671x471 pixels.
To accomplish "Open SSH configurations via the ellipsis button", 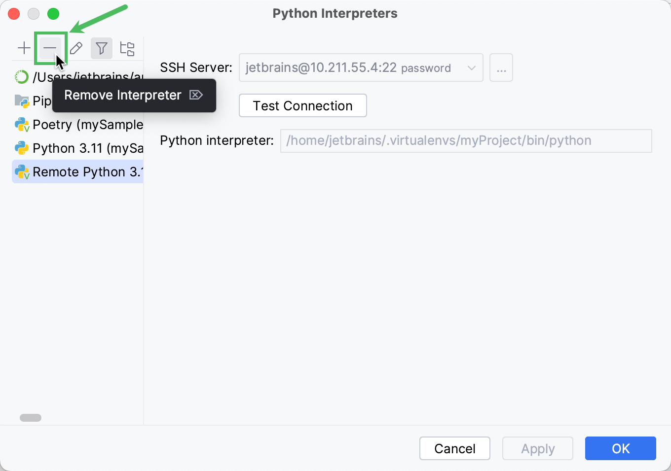I will (x=501, y=67).
